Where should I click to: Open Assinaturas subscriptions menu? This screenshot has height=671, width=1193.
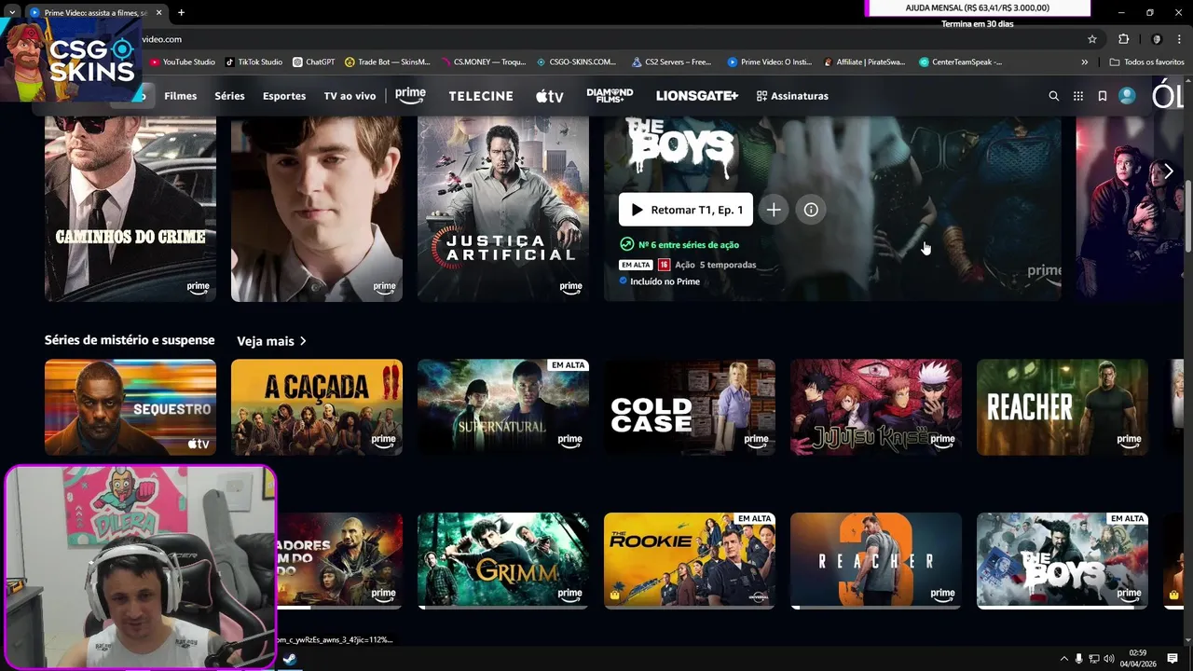tap(792, 96)
